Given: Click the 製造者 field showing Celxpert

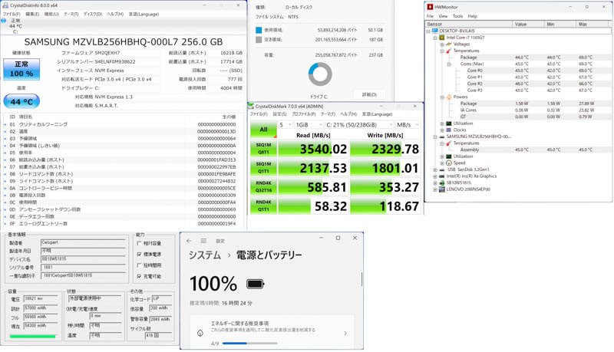Looking at the screenshot, I should pyautogui.click(x=83, y=243).
